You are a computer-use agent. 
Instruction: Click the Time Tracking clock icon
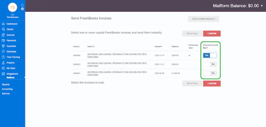[3, 57]
